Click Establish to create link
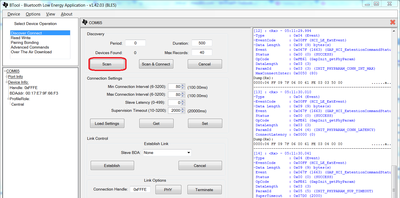Screen dimensions: 400x198 (112, 166)
